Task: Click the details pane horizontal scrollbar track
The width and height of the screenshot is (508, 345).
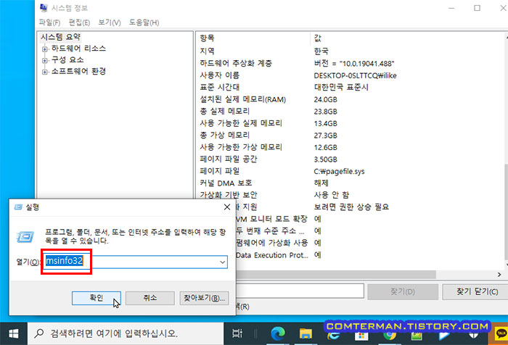Action: (x=465, y=275)
